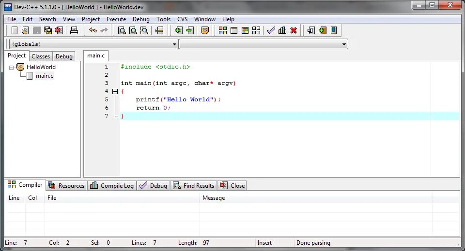Click the Remove from project minus icon
The width and height of the screenshot is (465, 251).
click(190, 30)
